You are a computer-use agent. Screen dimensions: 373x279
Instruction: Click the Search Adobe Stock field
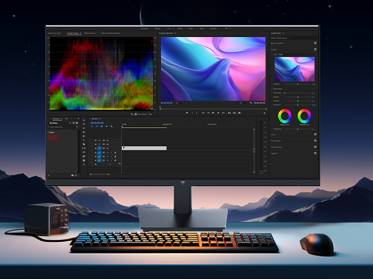[x=63, y=127]
